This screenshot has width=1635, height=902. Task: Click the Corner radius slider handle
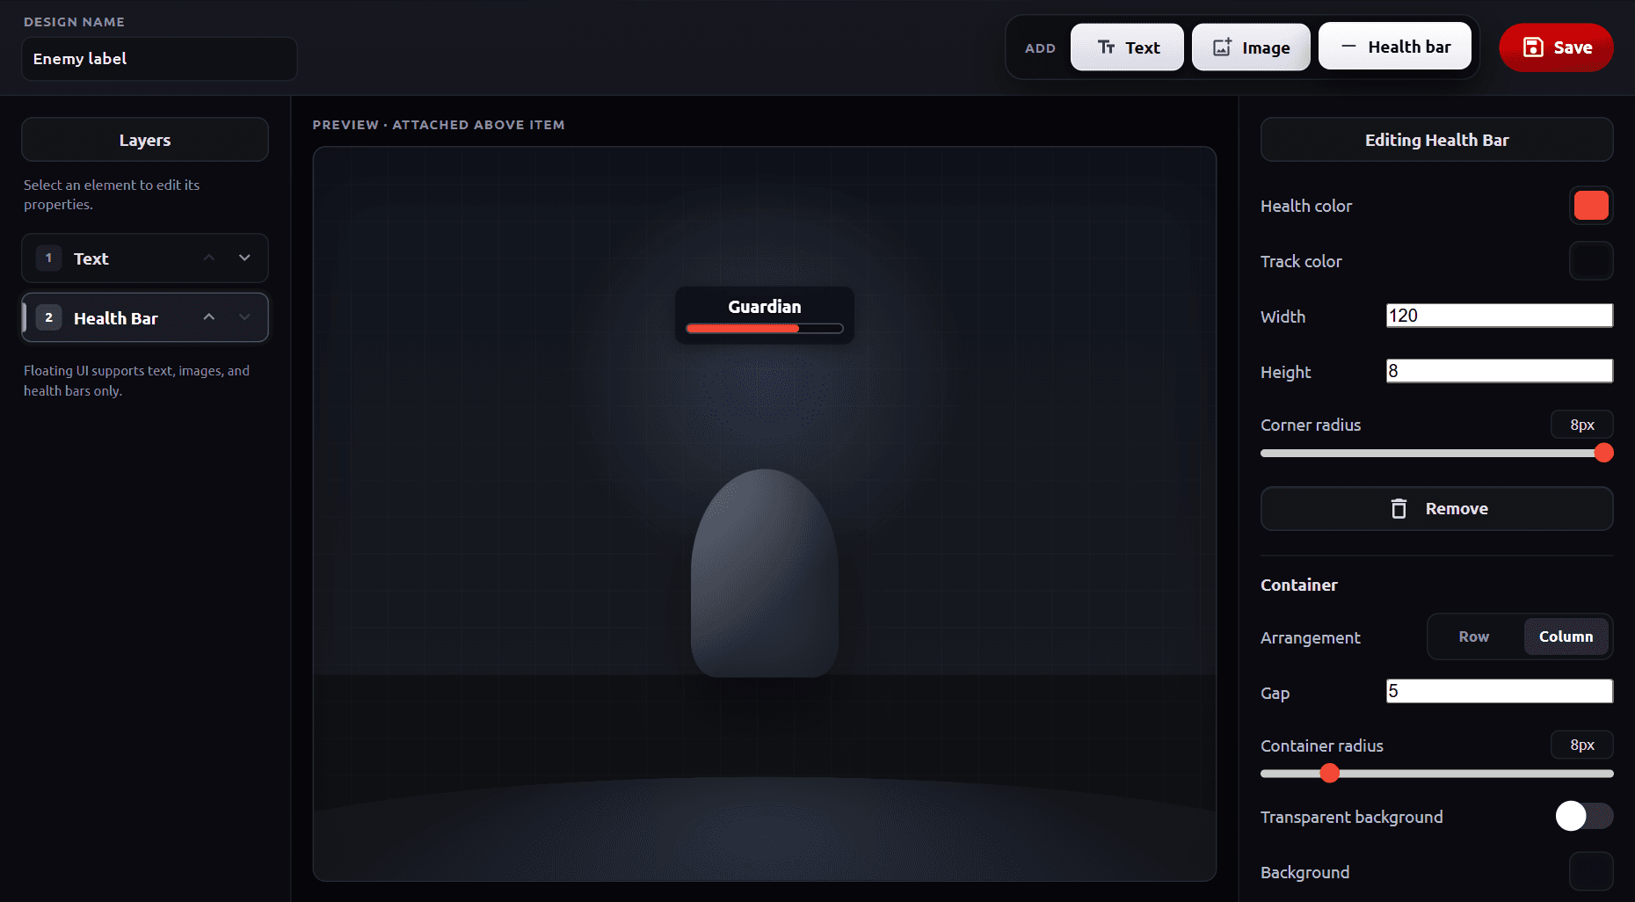point(1603,453)
